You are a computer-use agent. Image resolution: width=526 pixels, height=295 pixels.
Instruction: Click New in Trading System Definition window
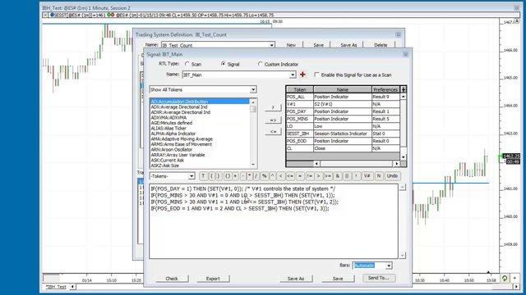(x=291, y=45)
